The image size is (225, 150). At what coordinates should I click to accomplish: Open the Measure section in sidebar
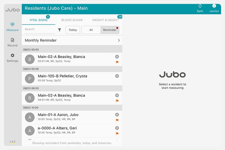click(12, 27)
